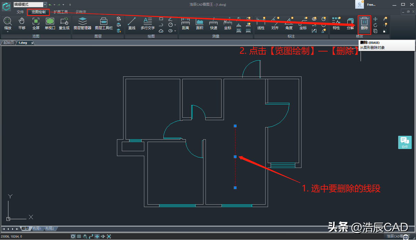Click the 多行文字 multiline text tool

pos(148,23)
